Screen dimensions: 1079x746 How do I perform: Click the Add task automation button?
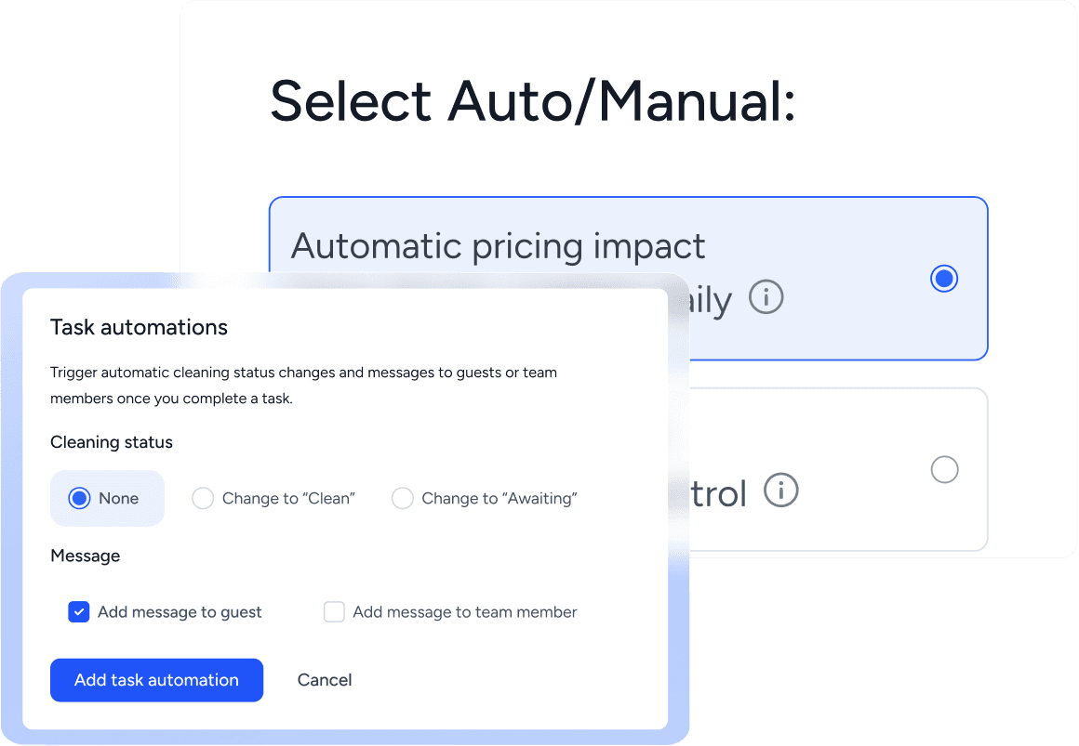click(x=156, y=679)
